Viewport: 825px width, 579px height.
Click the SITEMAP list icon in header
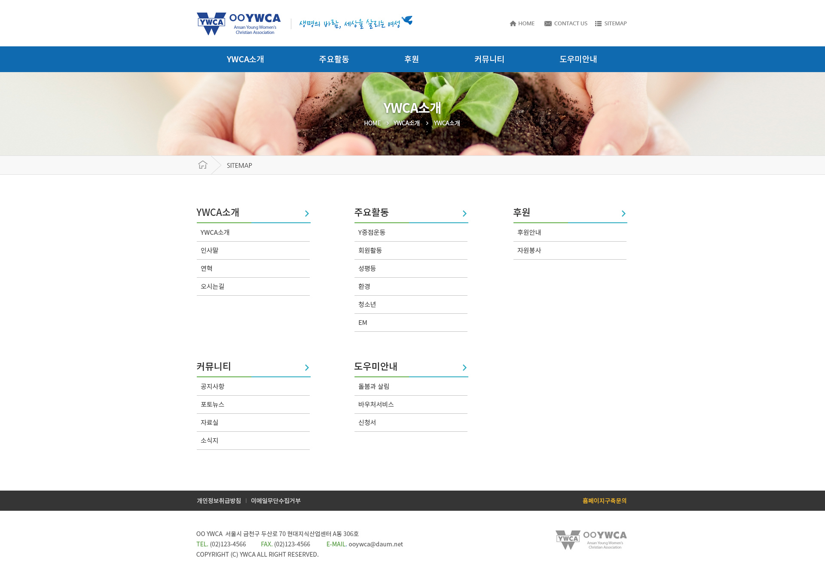[x=597, y=23]
